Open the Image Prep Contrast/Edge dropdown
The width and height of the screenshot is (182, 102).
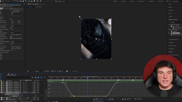[16, 35]
